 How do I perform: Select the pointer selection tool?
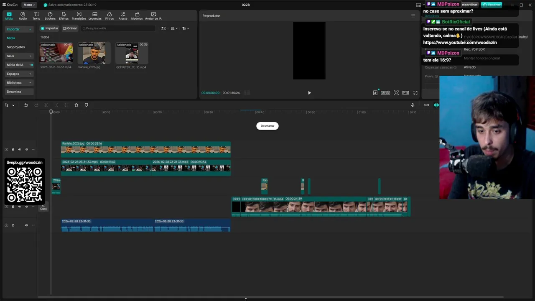click(7, 105)
